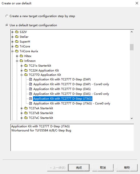140x174 pixels.
Task: Click document icon for (DAS) - Core0 only
Action: click(31, 94)
